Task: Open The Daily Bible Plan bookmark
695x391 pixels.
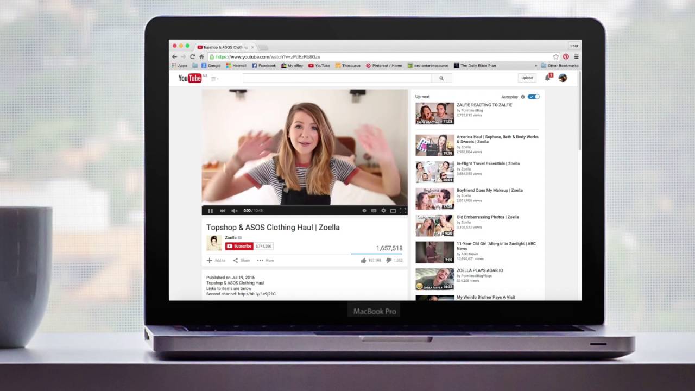Action: (475, 66)
